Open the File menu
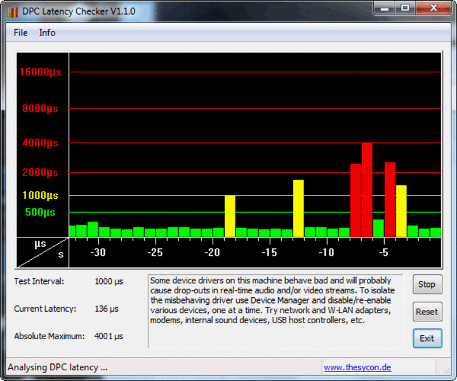This screenshot has height=381, width=457. (20, 32)
